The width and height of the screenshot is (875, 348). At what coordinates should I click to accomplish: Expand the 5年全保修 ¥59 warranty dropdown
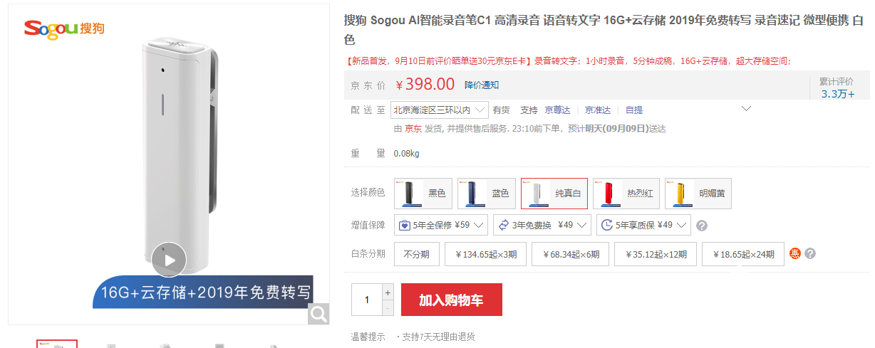point(440,226)
